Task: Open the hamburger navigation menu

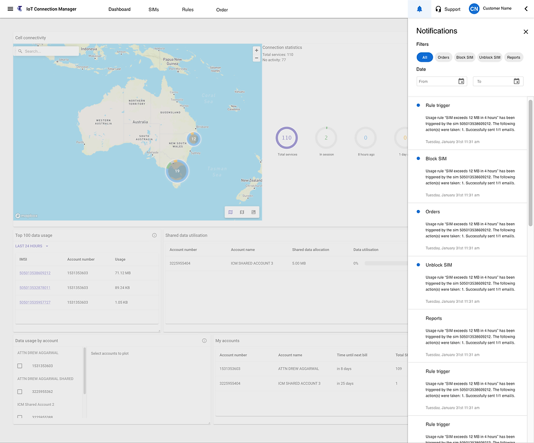Action: coord(10,9)
